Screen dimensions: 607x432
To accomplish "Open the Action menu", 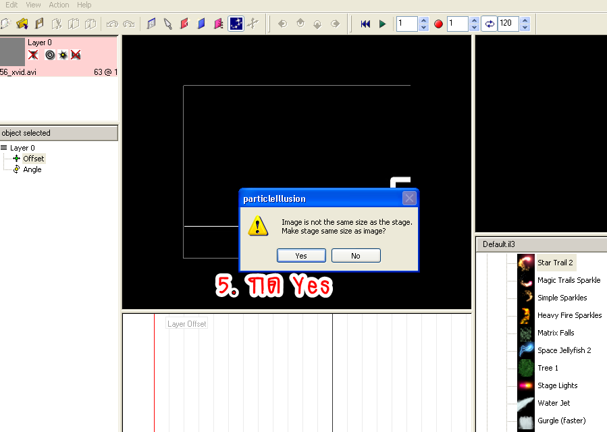I will tap(59, 5).
